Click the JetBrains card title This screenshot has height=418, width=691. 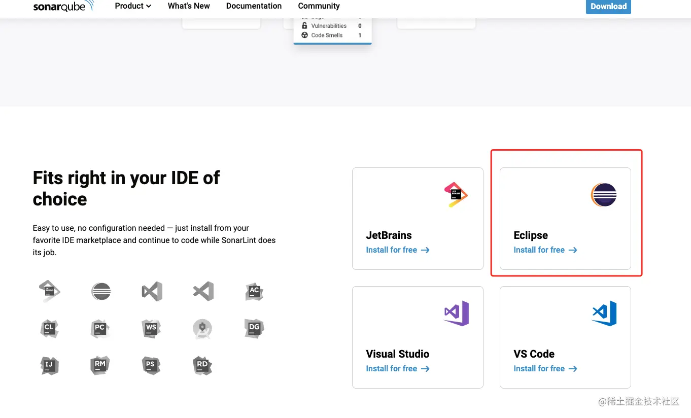[x=389, y=235]
